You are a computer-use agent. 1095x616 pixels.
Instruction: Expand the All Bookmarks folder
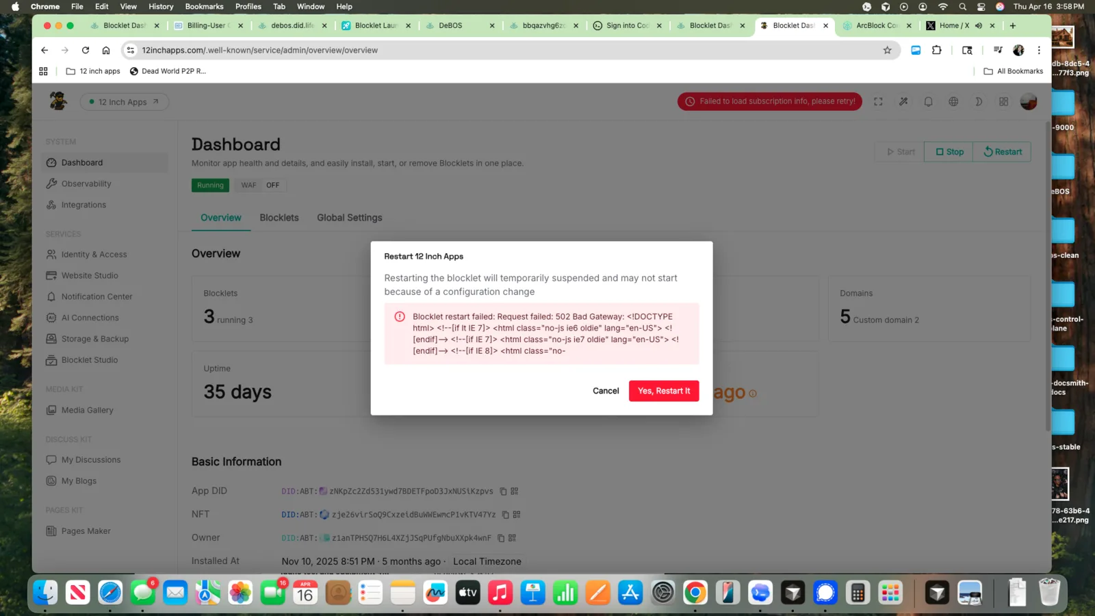(1014, 71)
